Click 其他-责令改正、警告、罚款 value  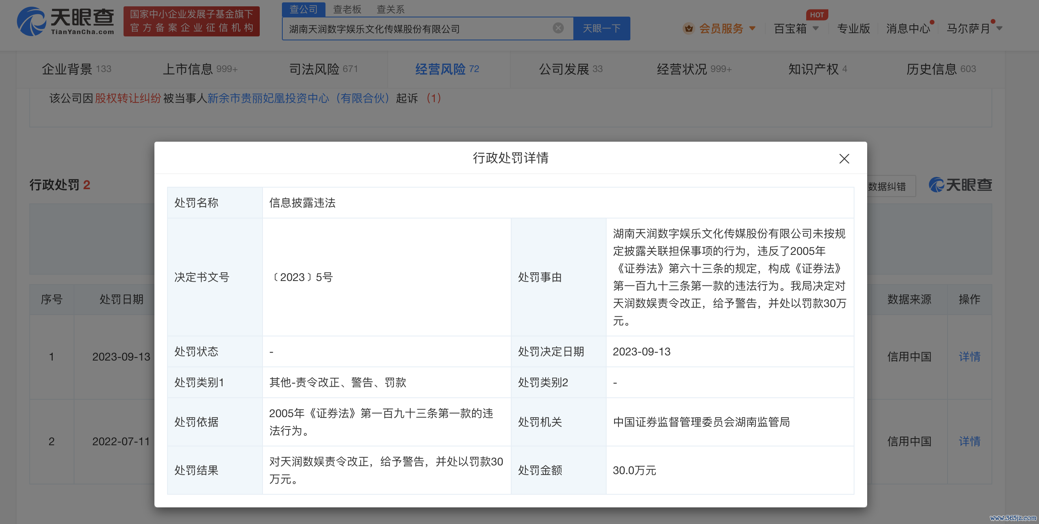coord(338,383)
